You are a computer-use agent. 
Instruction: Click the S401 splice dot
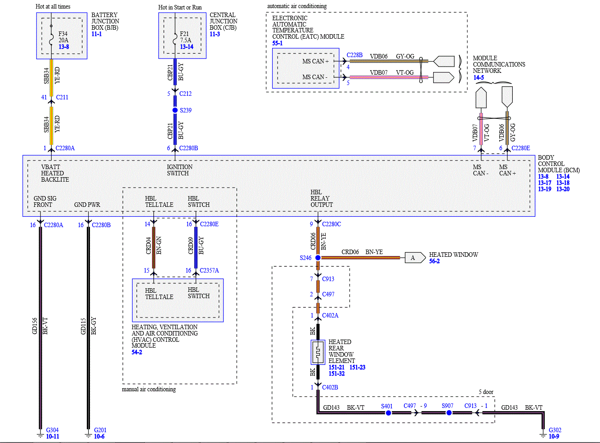click(388, 412)
